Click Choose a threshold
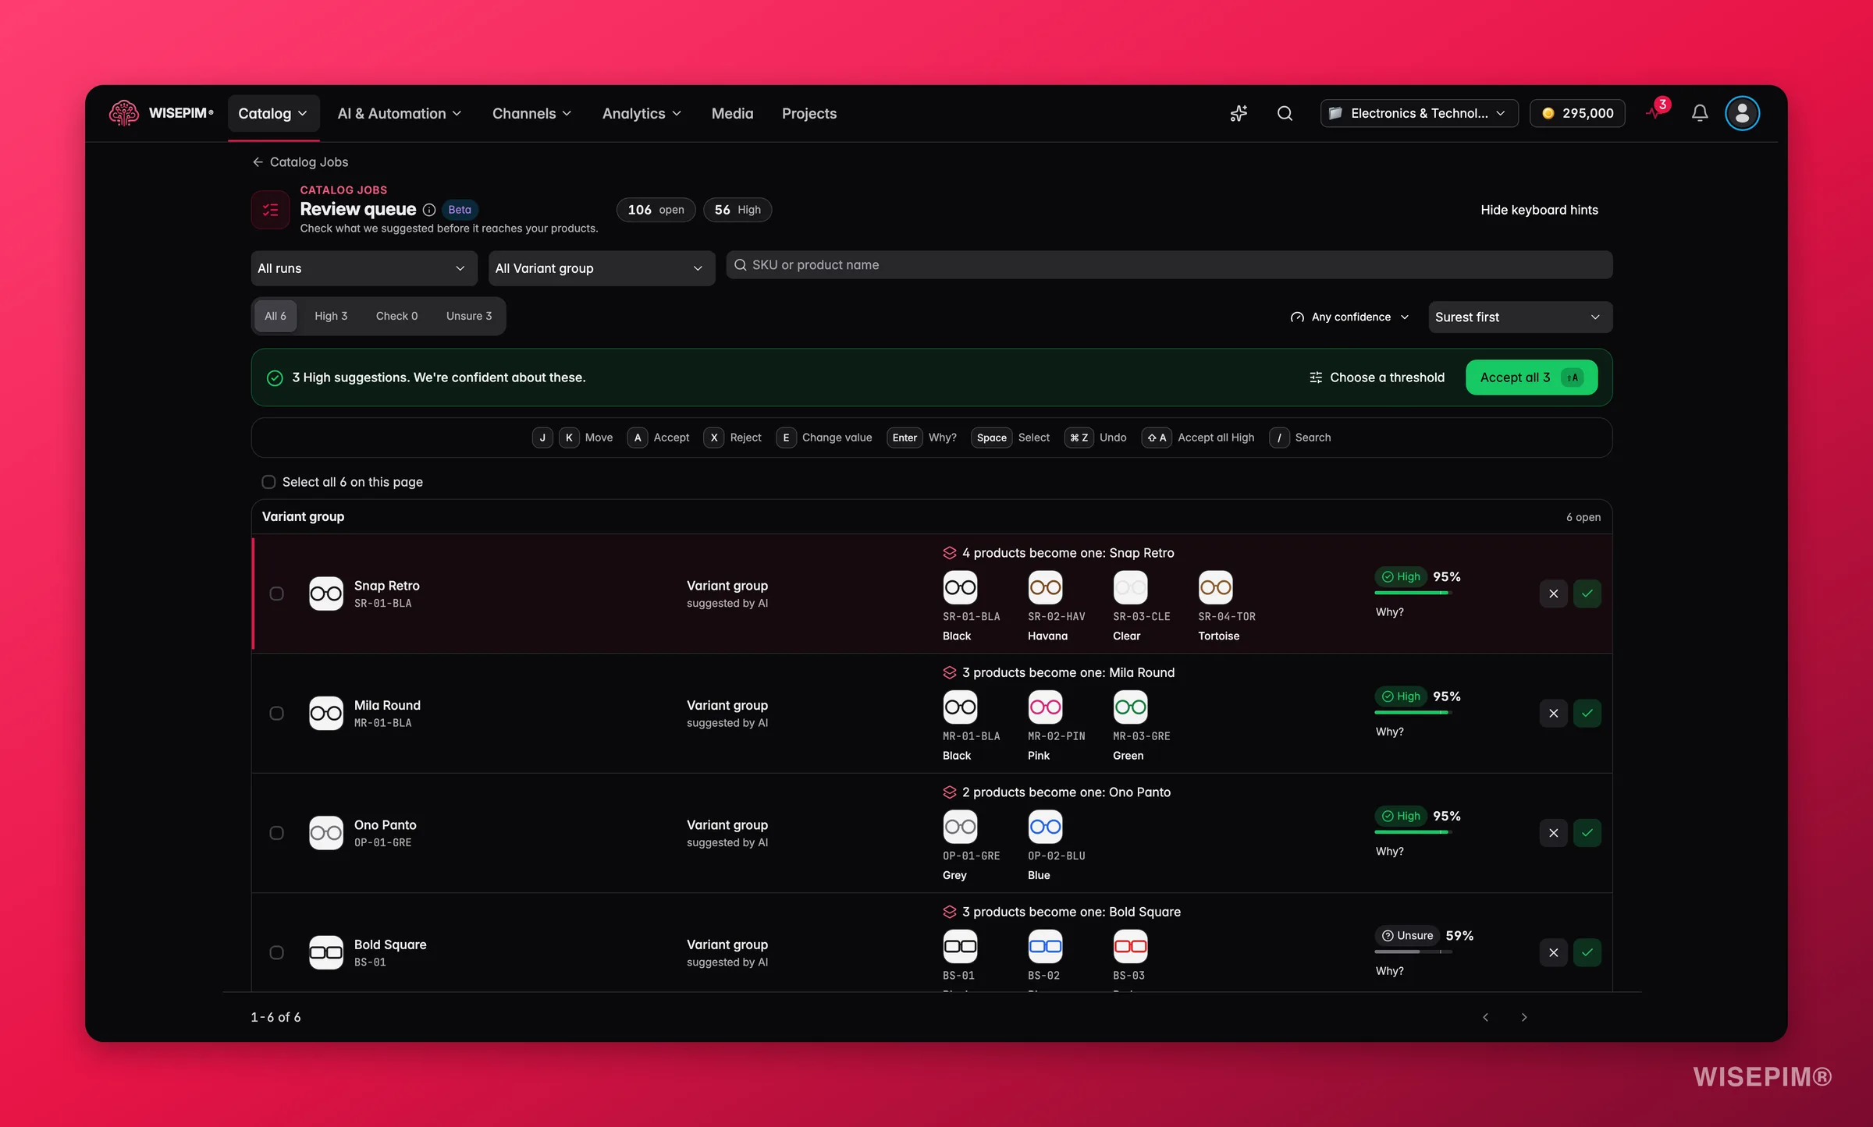 point(1377,377)
